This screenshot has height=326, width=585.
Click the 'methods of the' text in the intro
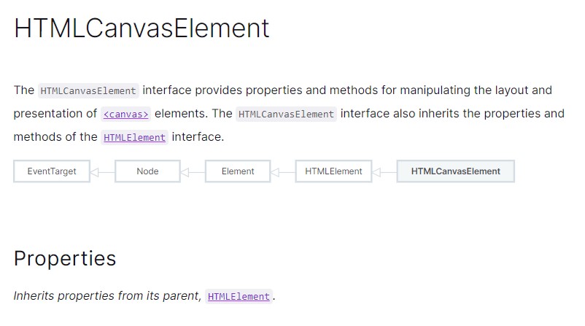tap(55, 136)
